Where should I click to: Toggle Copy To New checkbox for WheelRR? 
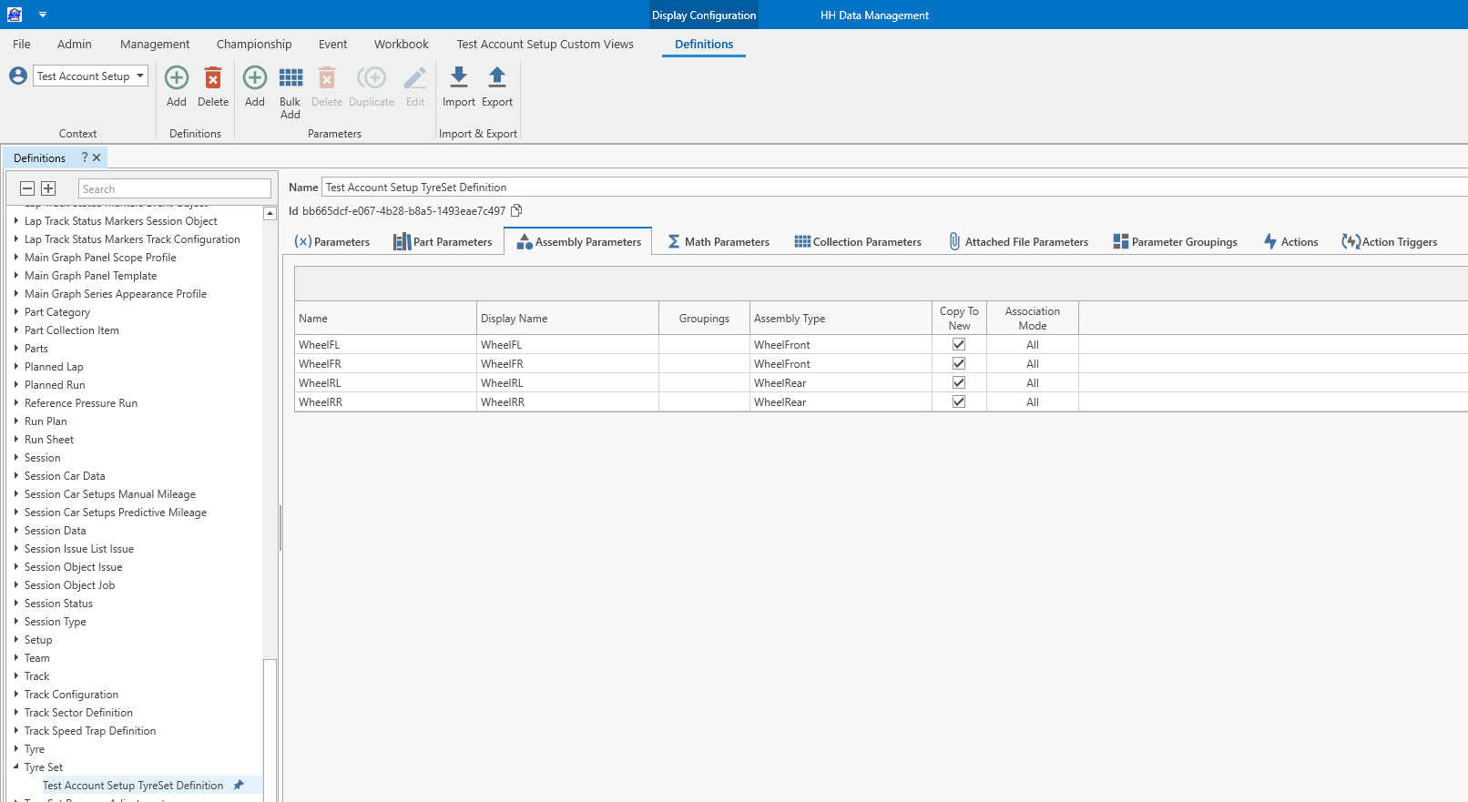click(x=959, y=401)
